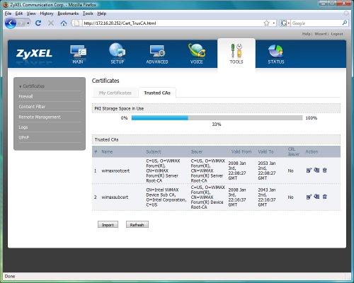Click the wimaxrootcert name cell
The image size is (354, 283).
(115, 171)
